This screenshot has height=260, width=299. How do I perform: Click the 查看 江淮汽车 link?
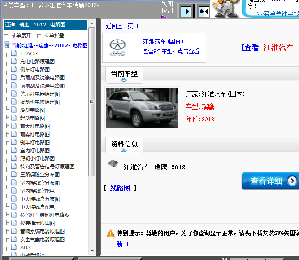268,48
